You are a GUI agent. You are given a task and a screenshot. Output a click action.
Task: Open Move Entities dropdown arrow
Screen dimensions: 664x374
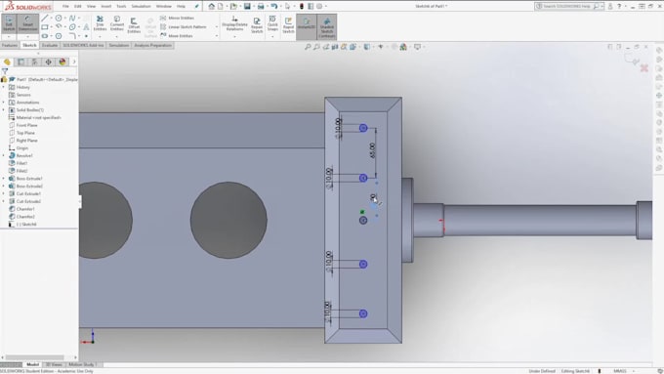(217, 35)
